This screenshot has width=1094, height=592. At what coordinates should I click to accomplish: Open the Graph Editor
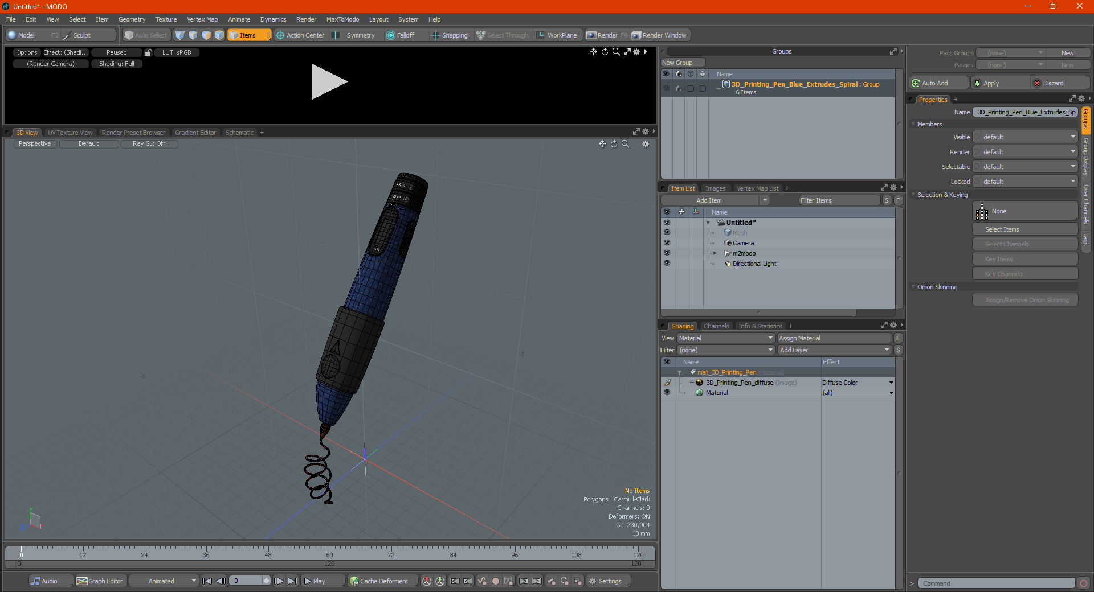pyautogui.click(x=100, y=581)
